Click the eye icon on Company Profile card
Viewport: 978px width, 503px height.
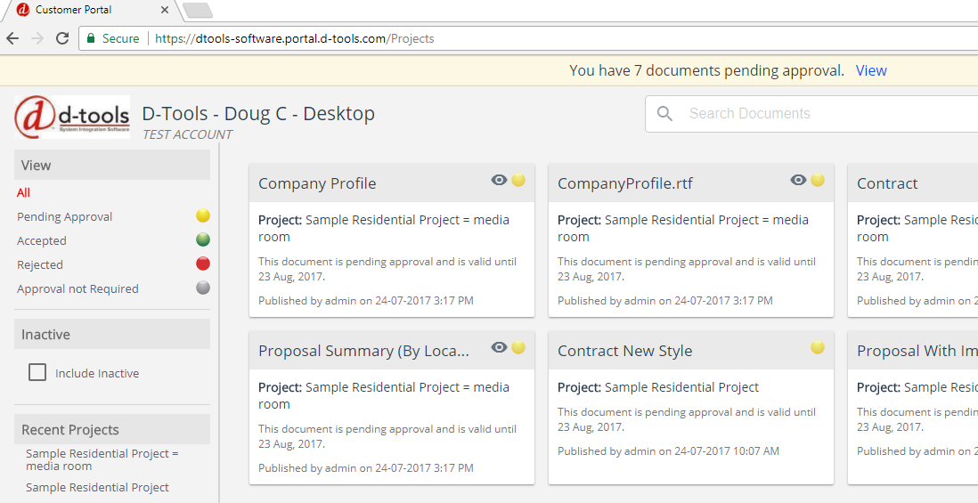(x=499, y=180)
